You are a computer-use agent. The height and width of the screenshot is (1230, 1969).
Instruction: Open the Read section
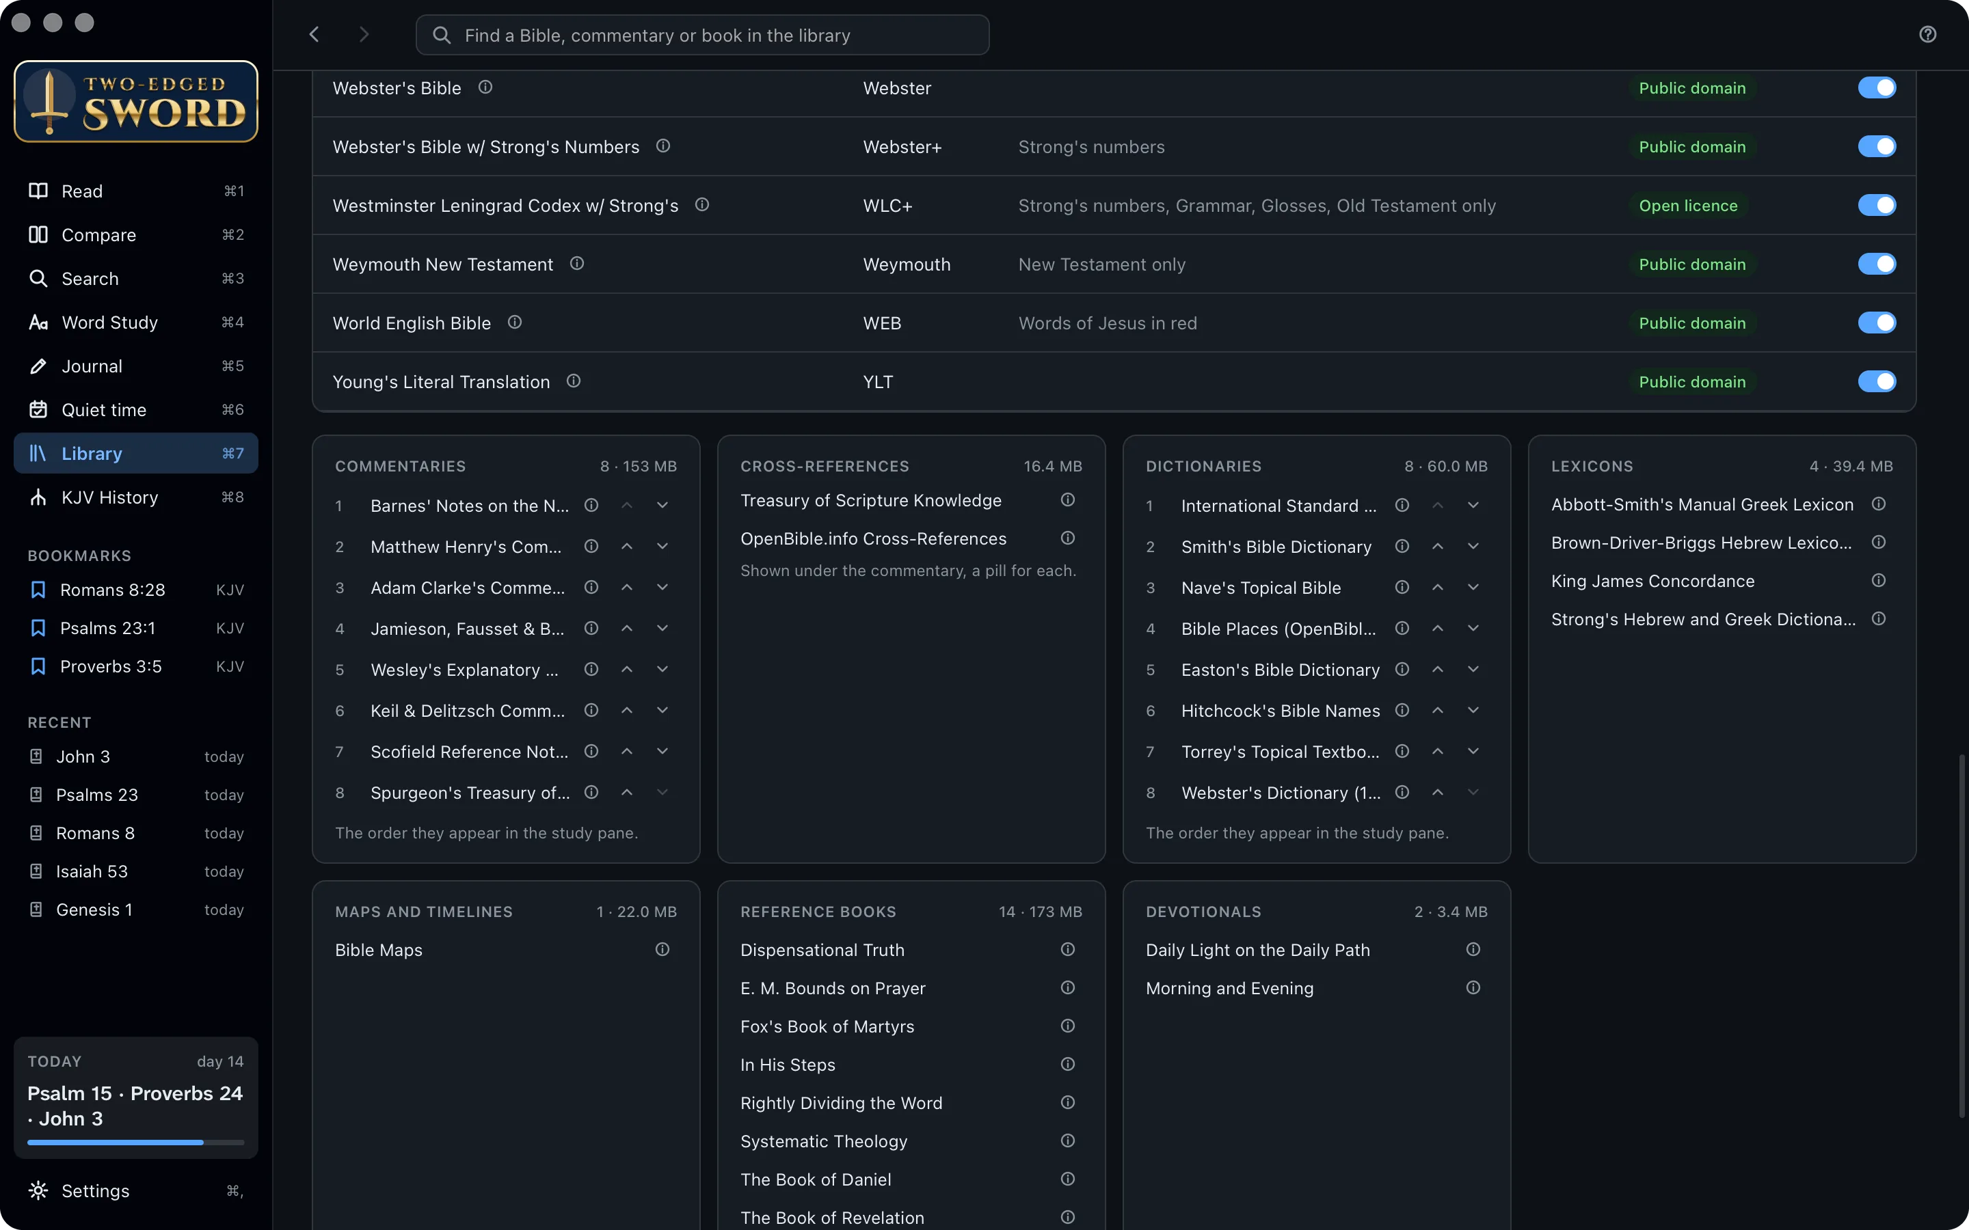(136, 191)
